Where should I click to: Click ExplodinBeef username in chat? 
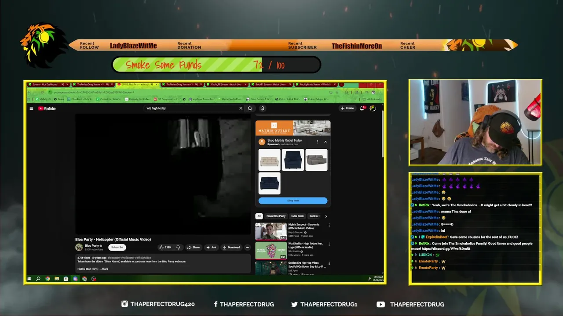pyautogui.click(x=437, y=237)
